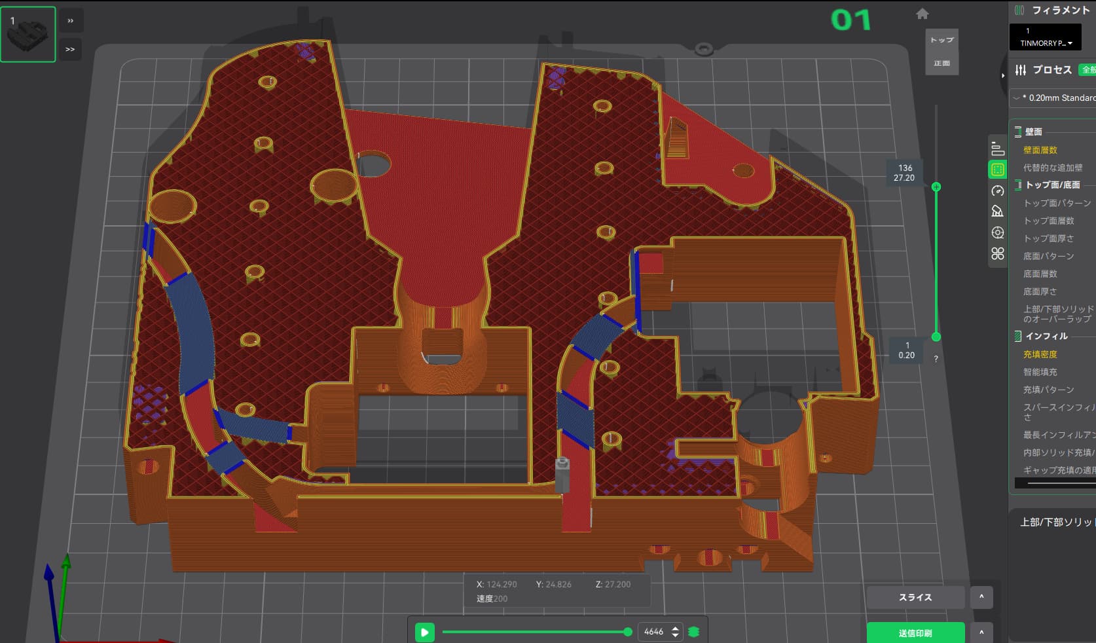Select 内部ソリッド充填 setting entry
The height and width of the screenshot is (643, 1096).
(x=1059, y=452)
